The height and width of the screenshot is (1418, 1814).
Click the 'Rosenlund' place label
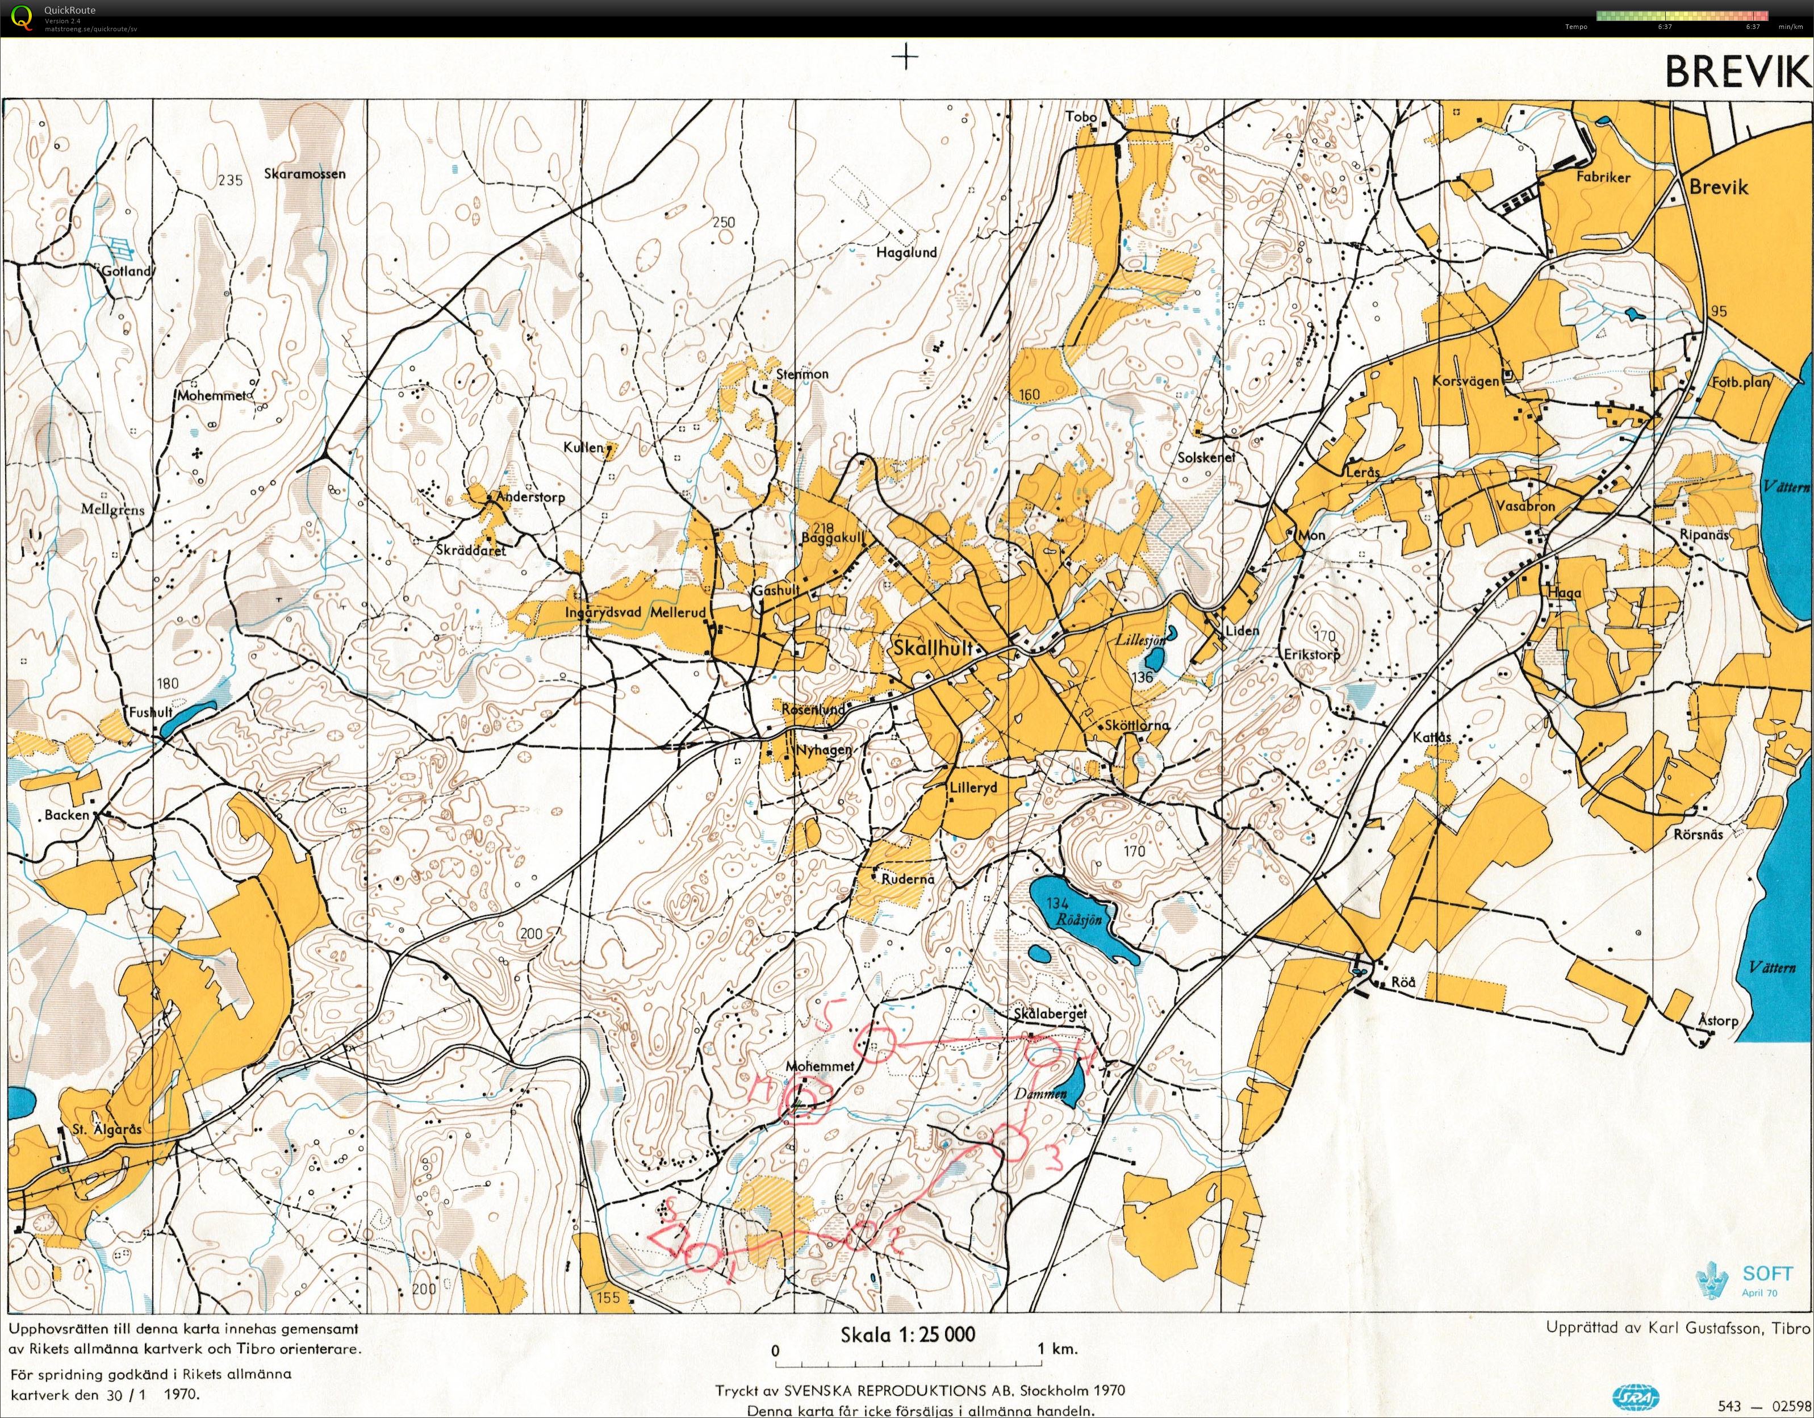pyautogui.click(x=813, y=710)
